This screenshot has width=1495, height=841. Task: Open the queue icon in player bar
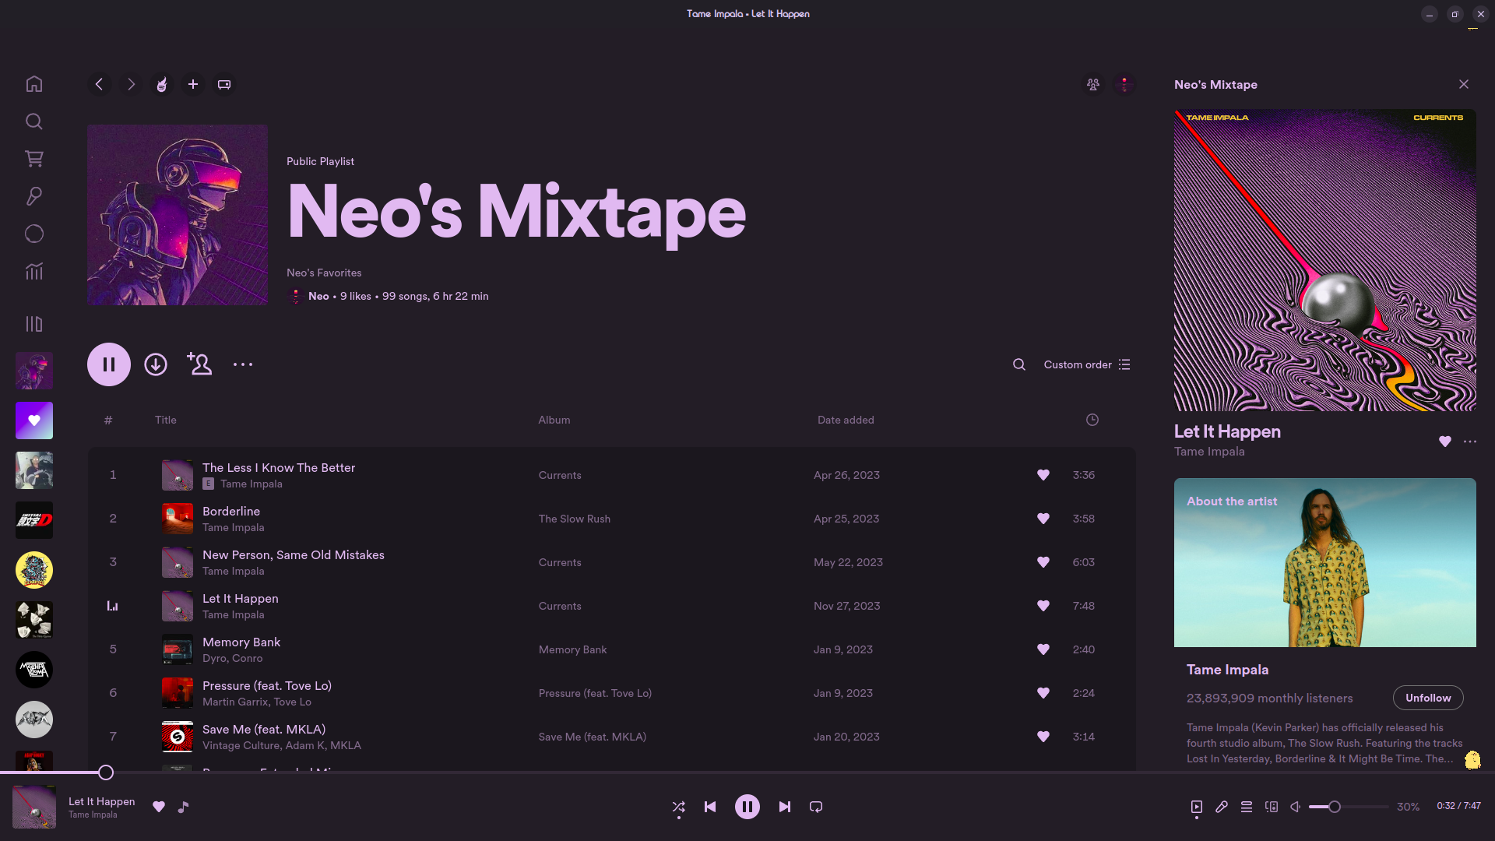(x=1247, y=807)
